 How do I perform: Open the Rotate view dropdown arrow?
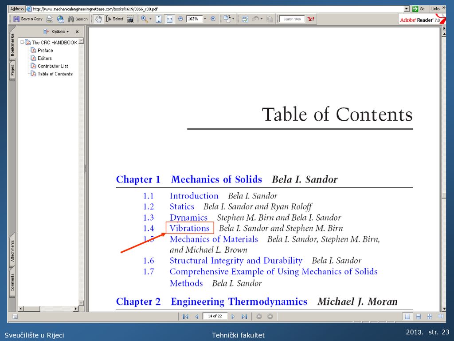[x=233, y=19]
